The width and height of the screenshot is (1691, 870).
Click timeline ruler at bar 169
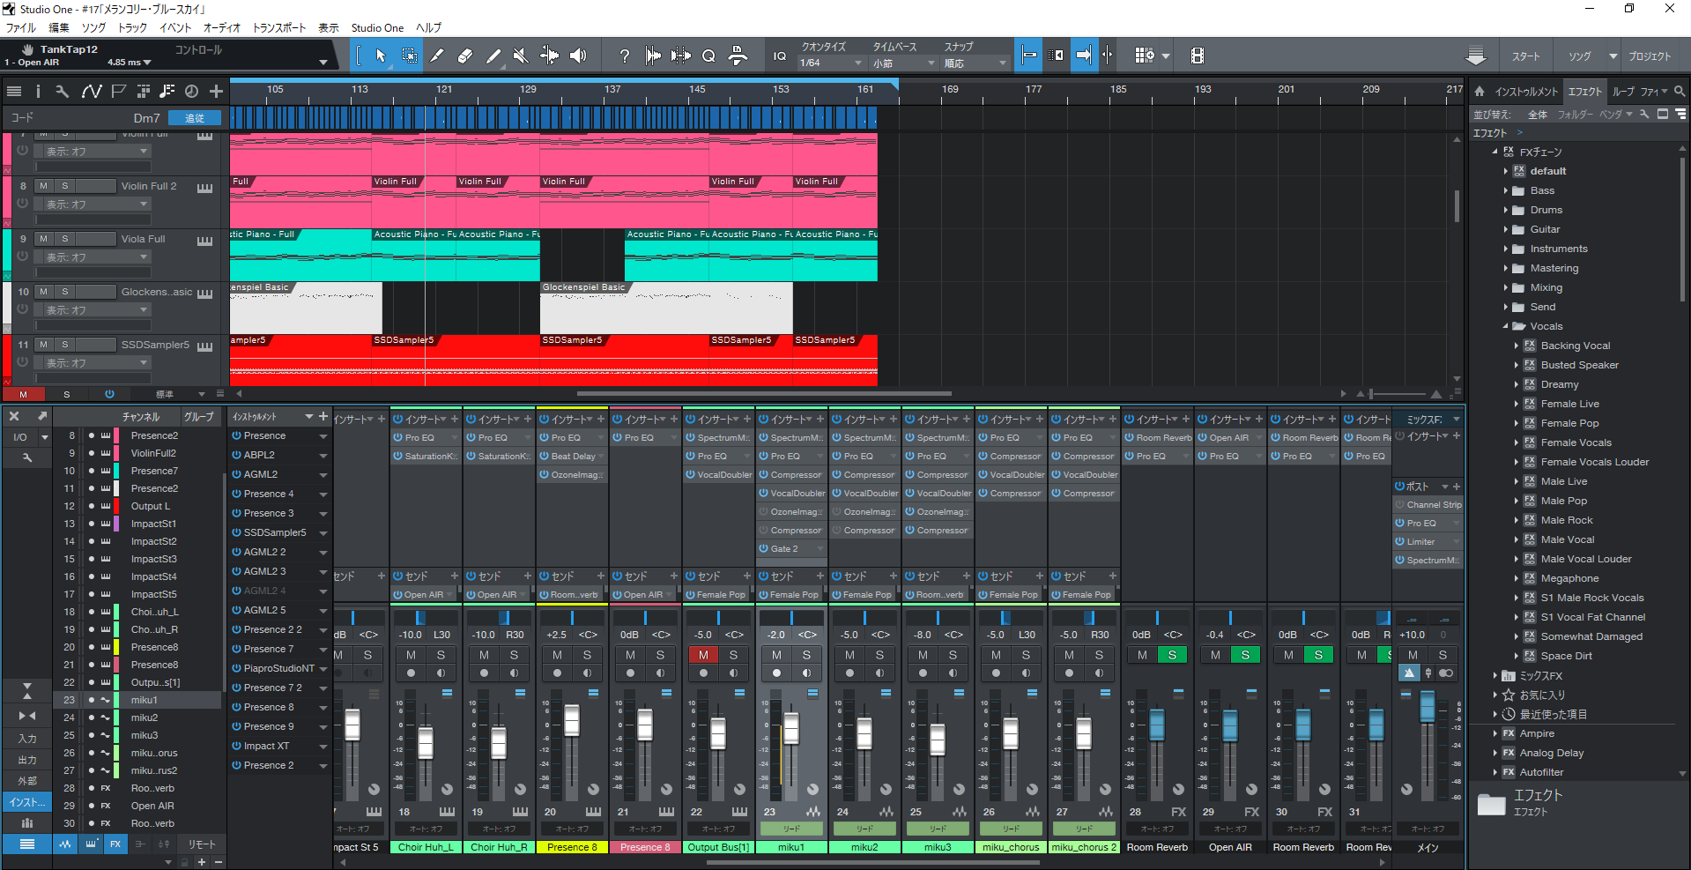click(949, 89)
